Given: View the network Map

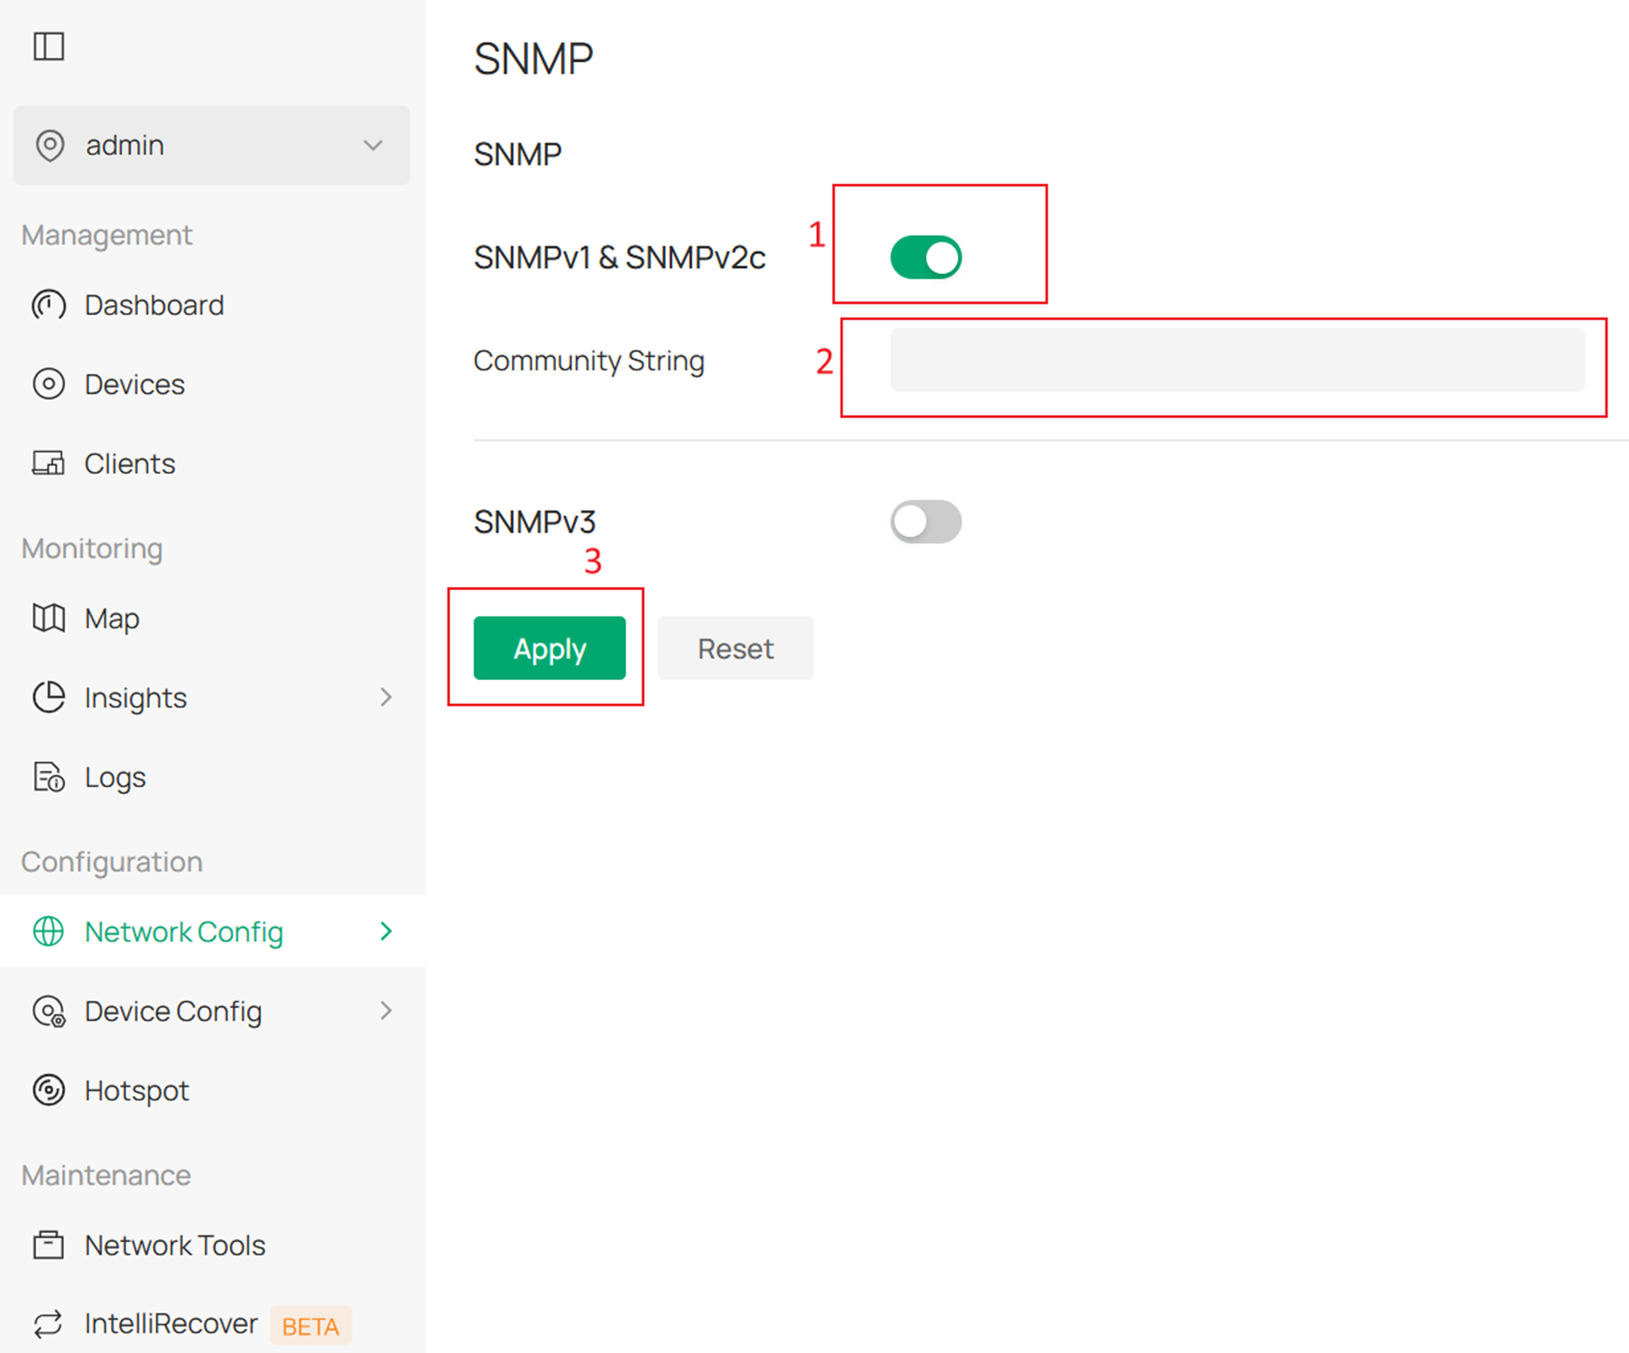Looking at the screenshot, I should click(x=111, y=618).
